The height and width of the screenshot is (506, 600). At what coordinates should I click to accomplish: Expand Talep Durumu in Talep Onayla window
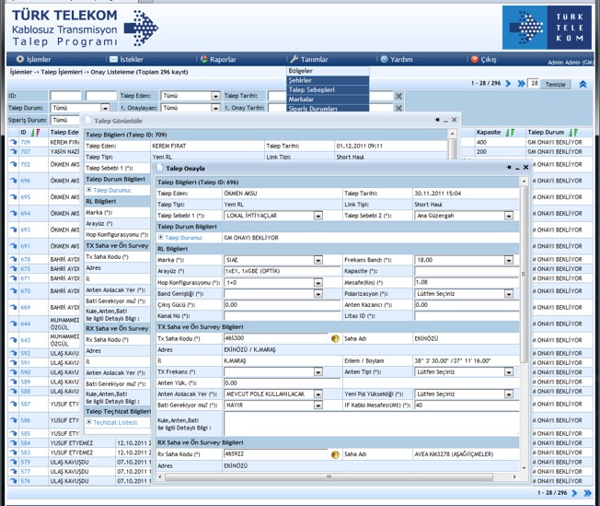click(x=161, y=238)
